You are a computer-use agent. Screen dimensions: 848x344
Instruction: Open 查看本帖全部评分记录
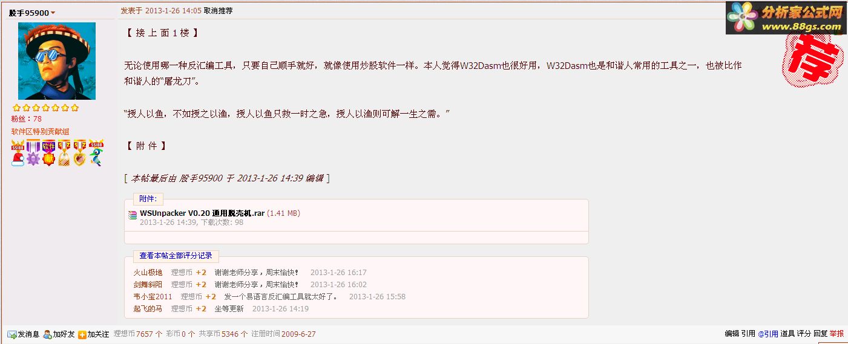[176, 256]
